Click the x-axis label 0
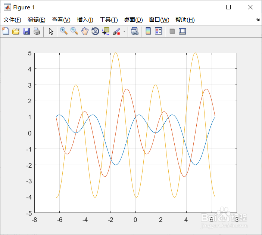The height and width of the screenshot is (235, 262). click(135, 220)
